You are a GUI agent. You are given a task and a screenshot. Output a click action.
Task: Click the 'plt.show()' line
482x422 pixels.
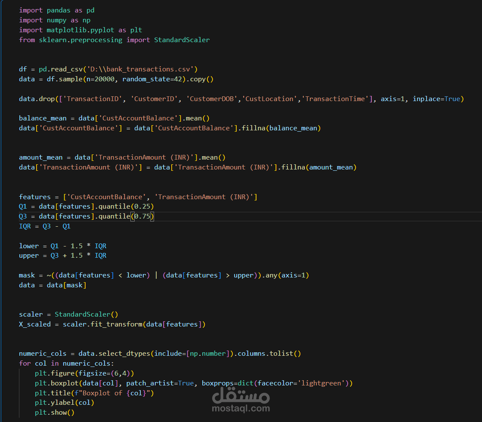55,413
